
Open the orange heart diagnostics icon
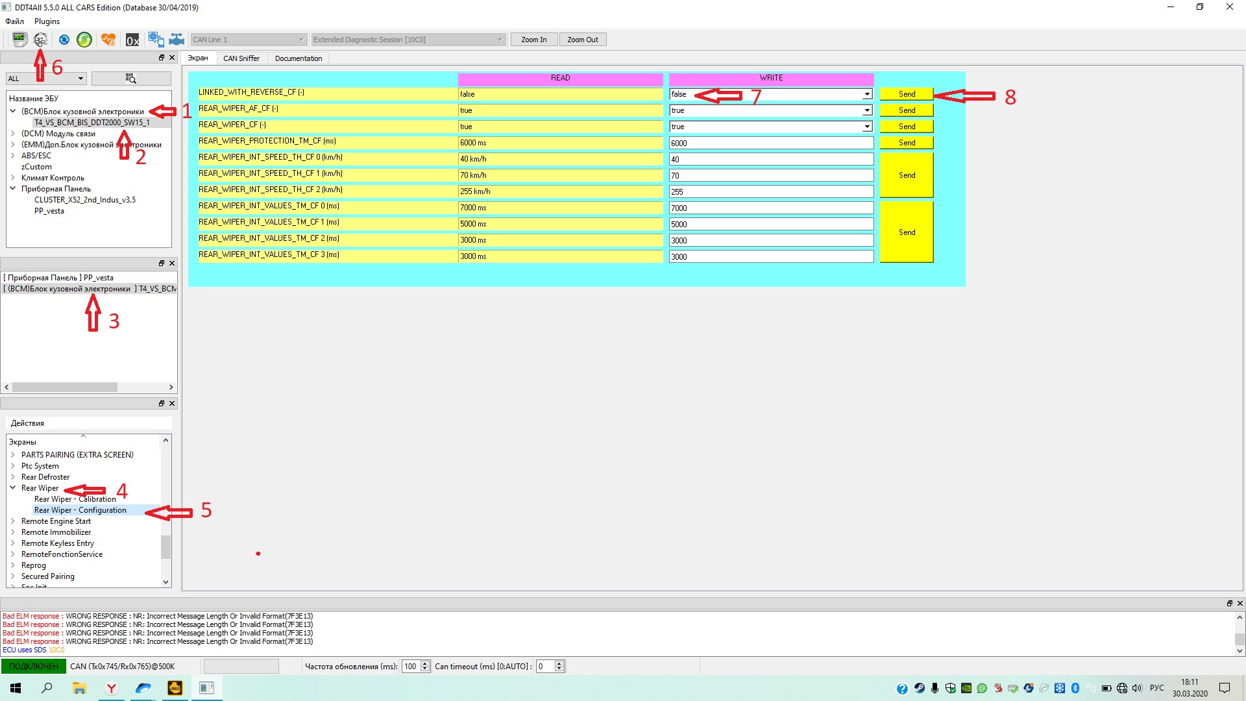(108, 40)
